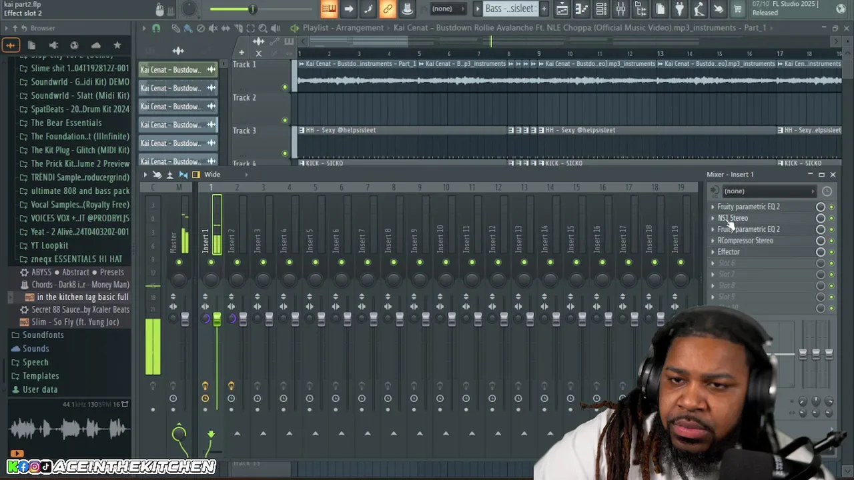Screen dimensions: 854x480
Task: Select the playlist snap magnet icon
Action: pyautogui.click(x=156, y=28)
